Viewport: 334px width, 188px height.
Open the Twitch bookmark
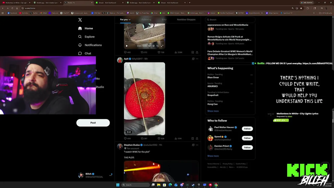tap(130, 13)
